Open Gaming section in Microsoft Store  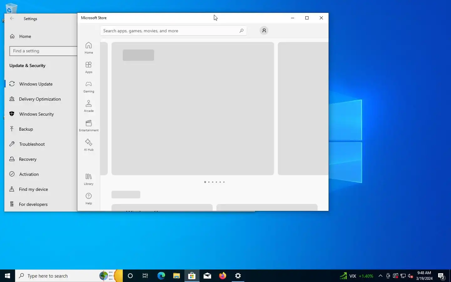click(x=89, y=87)
